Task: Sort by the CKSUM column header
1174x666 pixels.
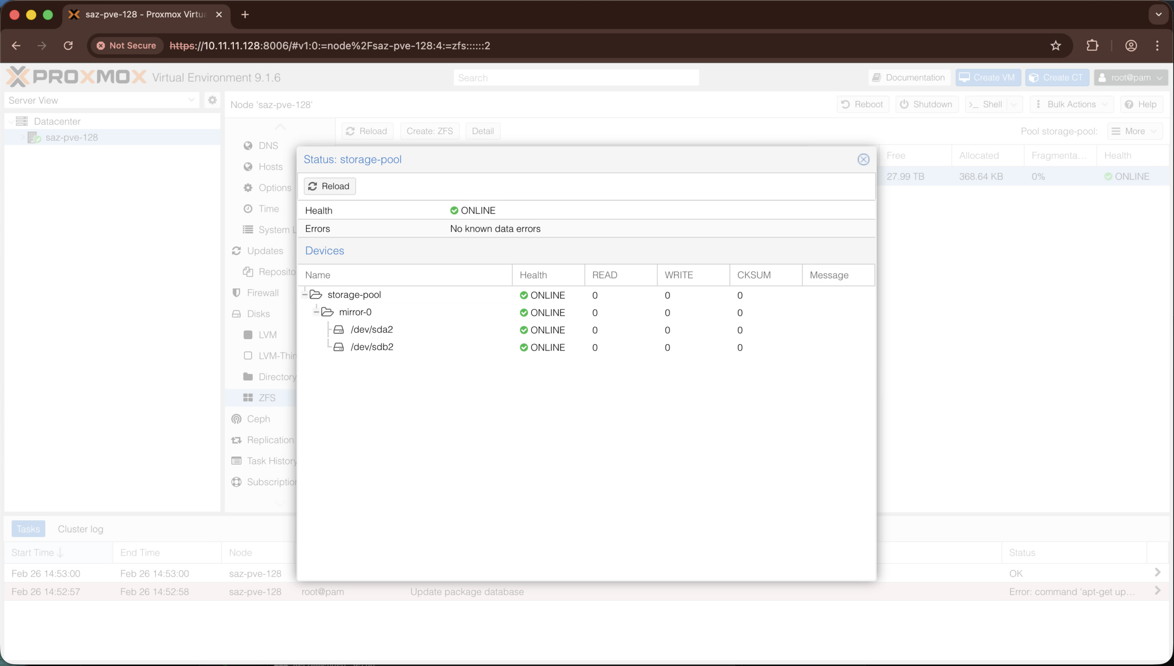Action: 754,275
